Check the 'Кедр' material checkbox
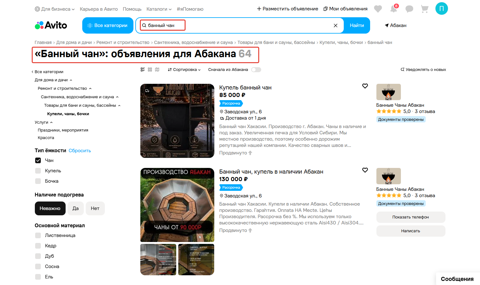 [38, 246]
